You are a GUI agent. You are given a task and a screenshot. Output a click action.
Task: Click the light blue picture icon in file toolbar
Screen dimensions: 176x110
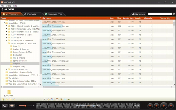(x=65, y=100)
